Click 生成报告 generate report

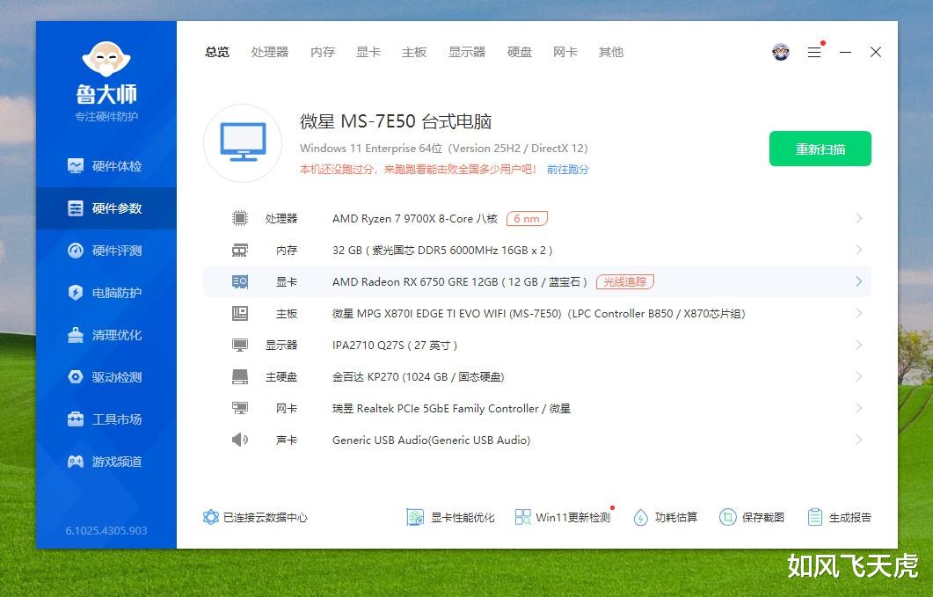[839, 517]
